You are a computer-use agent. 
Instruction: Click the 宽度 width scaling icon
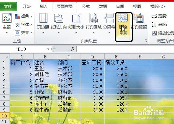click(x=154, y=16)
